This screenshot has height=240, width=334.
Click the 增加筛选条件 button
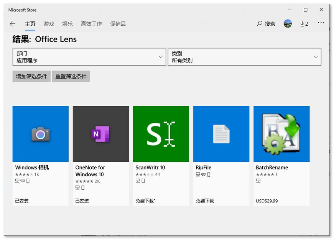(31, 76)
